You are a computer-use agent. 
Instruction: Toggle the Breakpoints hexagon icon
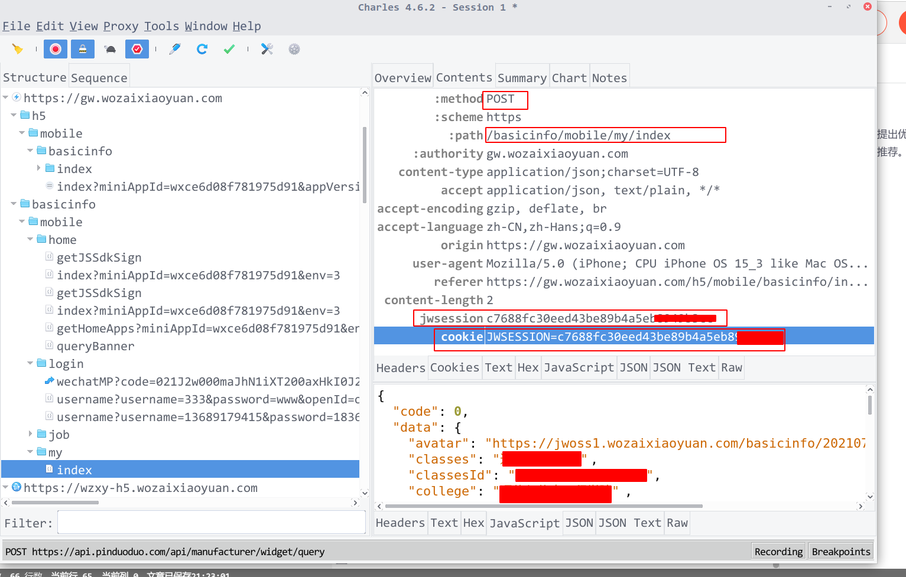pyautogui.click(x=137, y=49)
